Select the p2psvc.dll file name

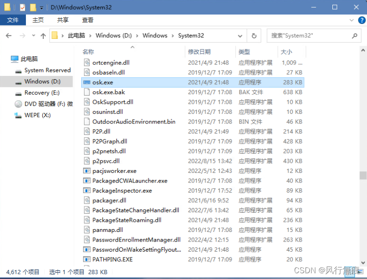(106, 161)
